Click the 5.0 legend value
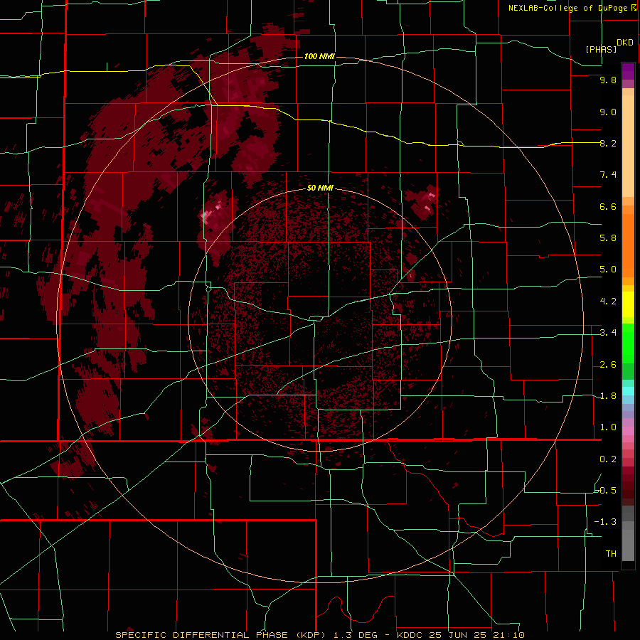The width and height of the screenshot is (640, 640). (x=608, y=270)
